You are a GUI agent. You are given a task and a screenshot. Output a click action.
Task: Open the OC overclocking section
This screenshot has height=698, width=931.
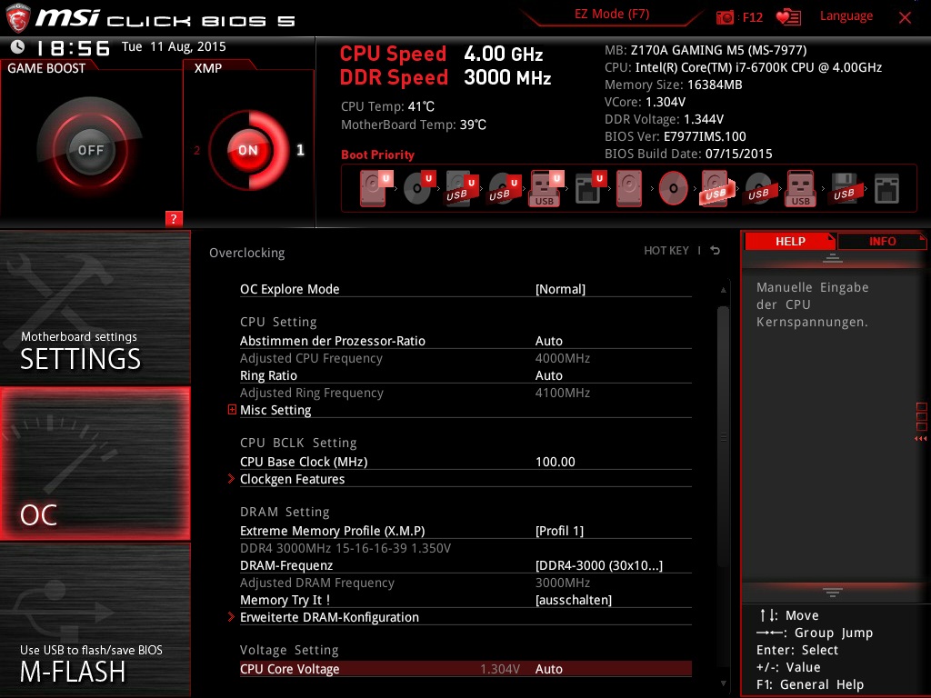95,464
